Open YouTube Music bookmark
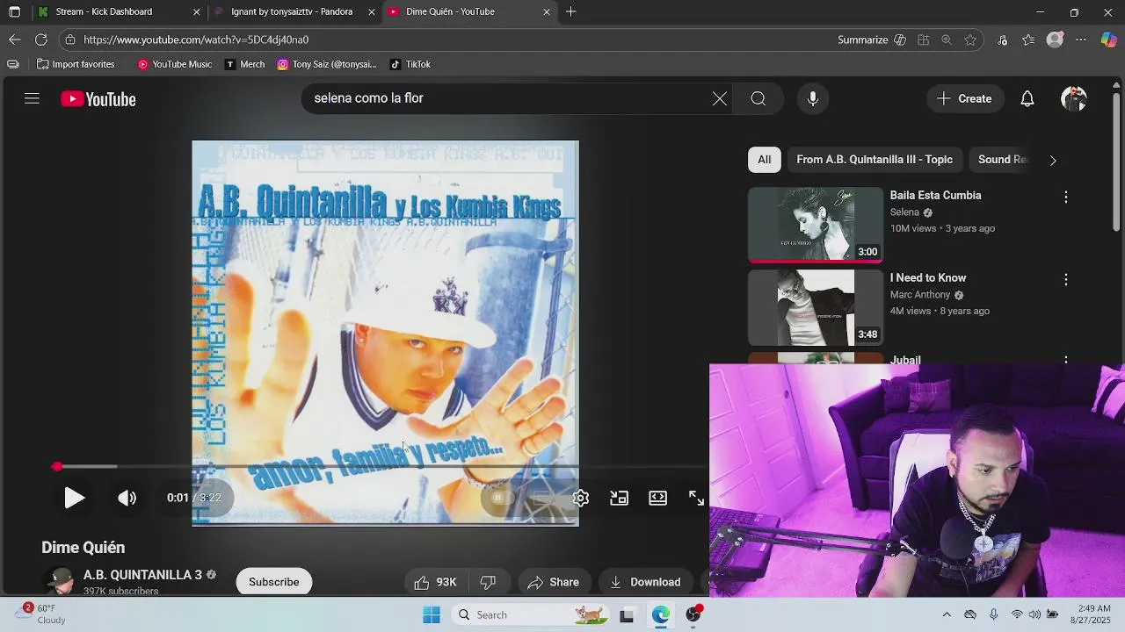Viewport: 1125px width, 632px height. pyautogui.click(x=175, y=64)
